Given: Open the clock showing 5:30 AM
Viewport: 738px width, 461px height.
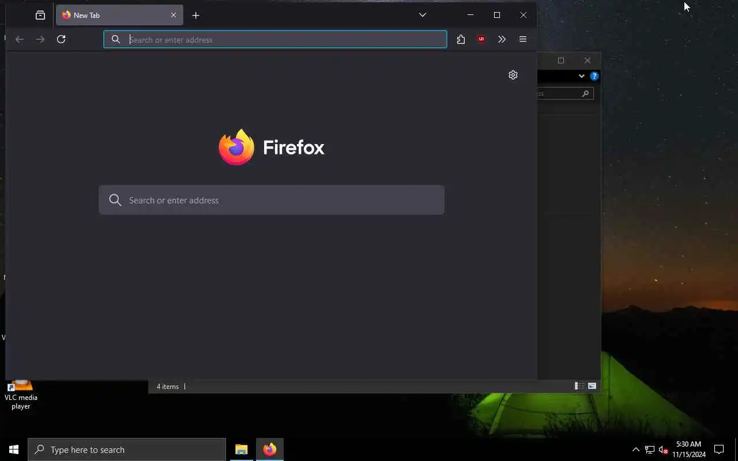Looking at the screenshot, I should (689, 449).
